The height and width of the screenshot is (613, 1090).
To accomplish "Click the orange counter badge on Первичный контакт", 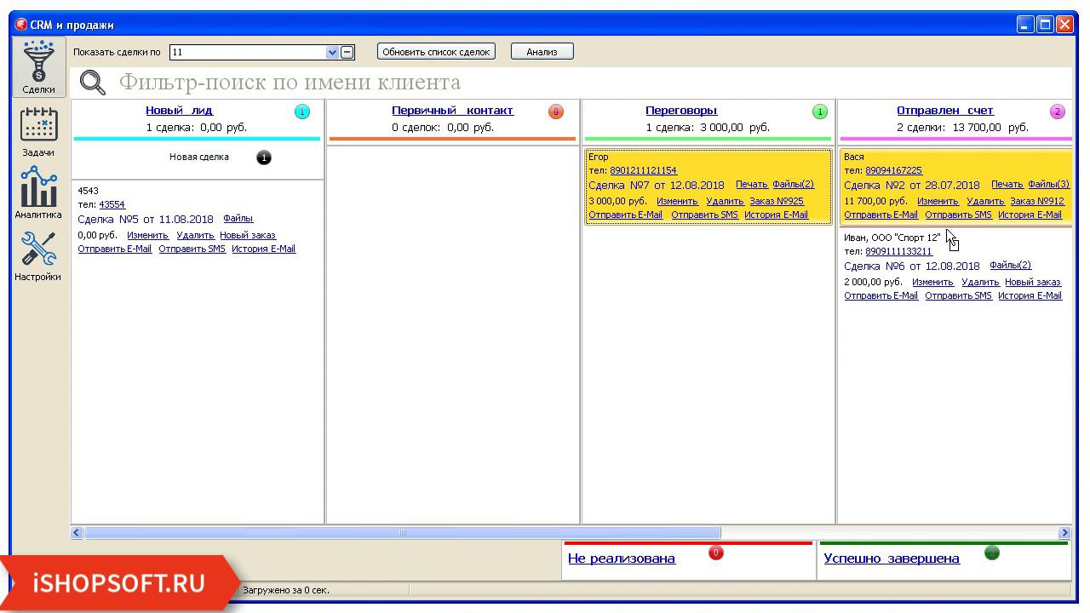I will coord(556,112).
